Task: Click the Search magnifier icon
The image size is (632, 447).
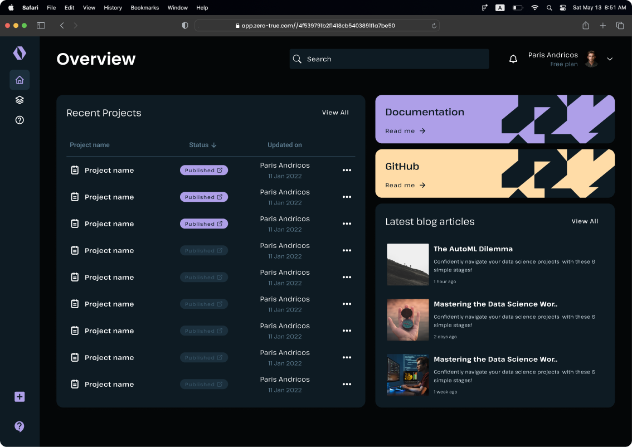Action: click(297, 59)
